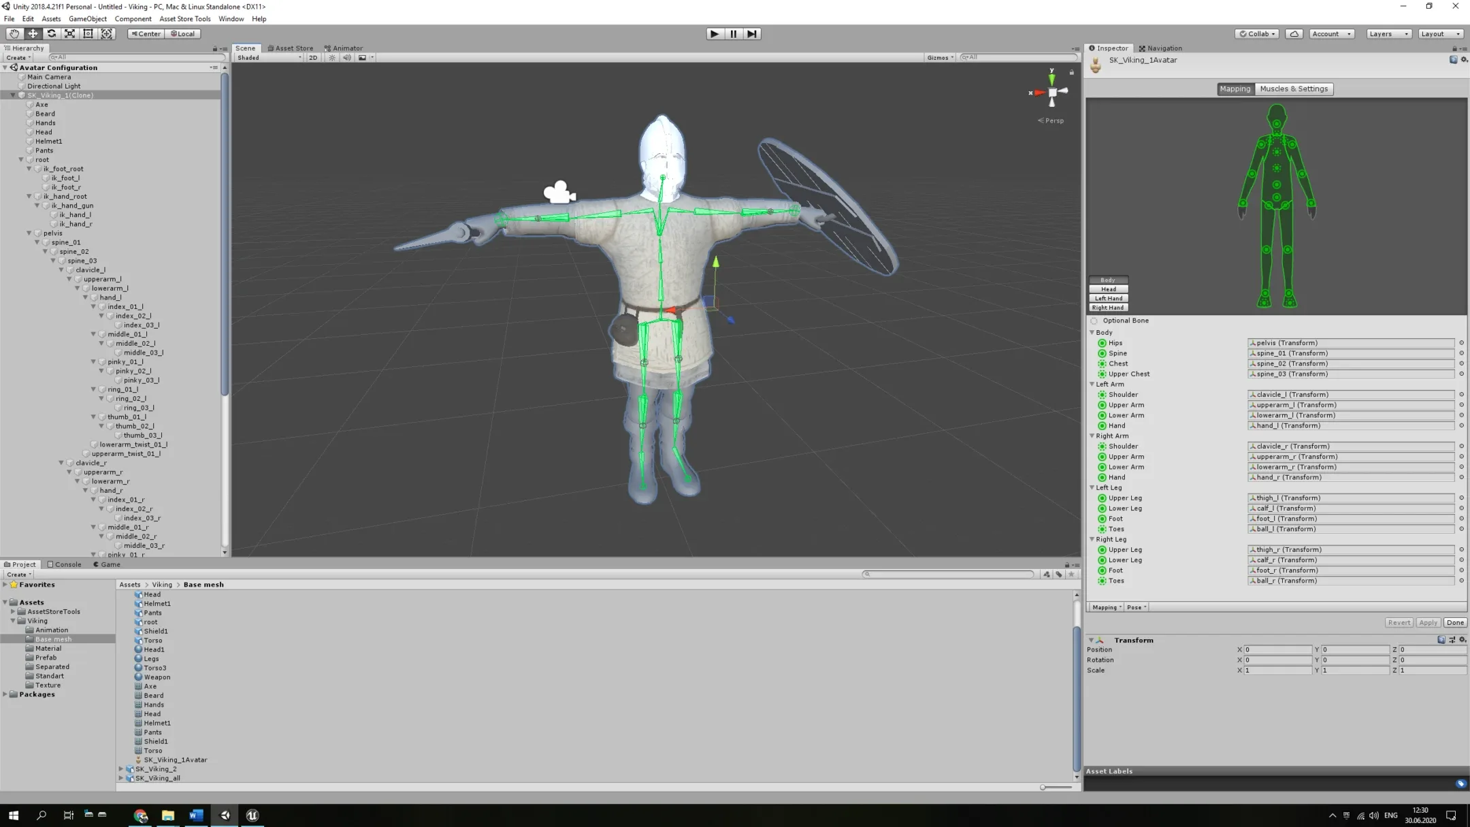Viewport: 1470px width, 827px height.
Task: Open the Layers dropdown
Action: click(1388, 33)
